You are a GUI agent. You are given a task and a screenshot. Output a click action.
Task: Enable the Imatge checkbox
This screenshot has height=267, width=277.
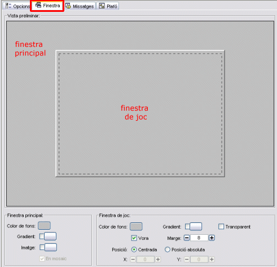coord(42,247)
